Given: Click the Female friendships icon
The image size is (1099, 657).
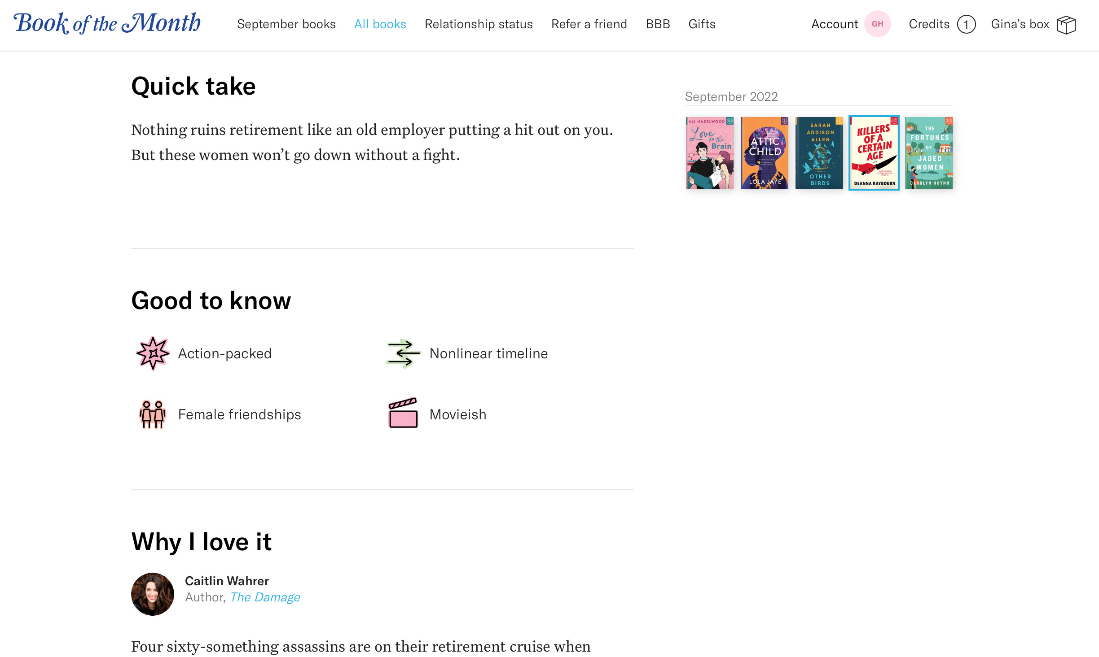Looking at the screenshot, I should tap(153, 414).
